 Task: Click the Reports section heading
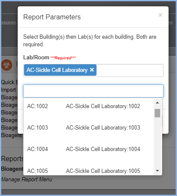[12, 159]
